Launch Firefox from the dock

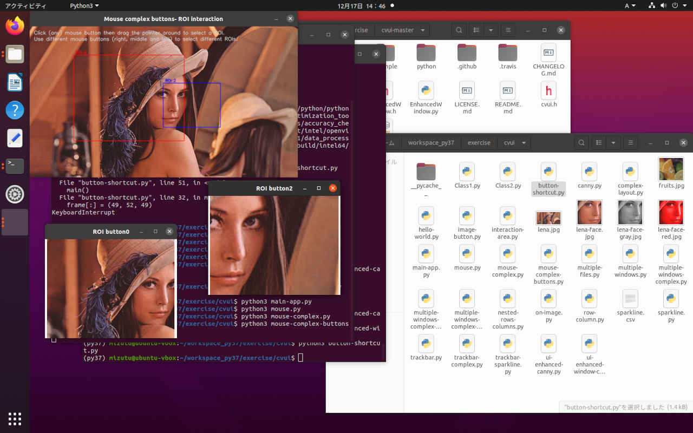point(15,25)
